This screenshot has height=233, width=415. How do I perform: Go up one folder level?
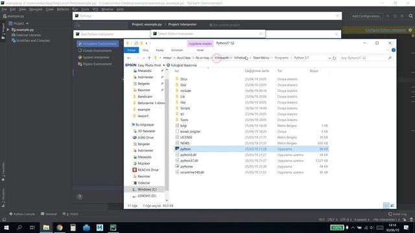pos(149,58)
